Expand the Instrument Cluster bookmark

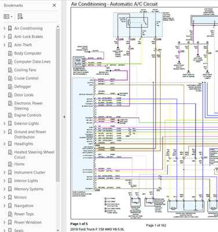pyautogui.click(x=5, y=172)
